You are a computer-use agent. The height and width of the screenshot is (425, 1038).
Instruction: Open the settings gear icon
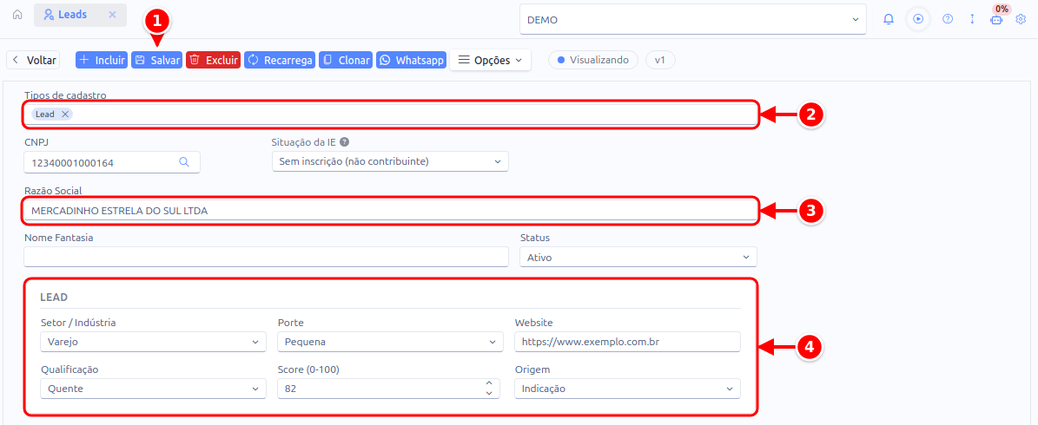1020,19
